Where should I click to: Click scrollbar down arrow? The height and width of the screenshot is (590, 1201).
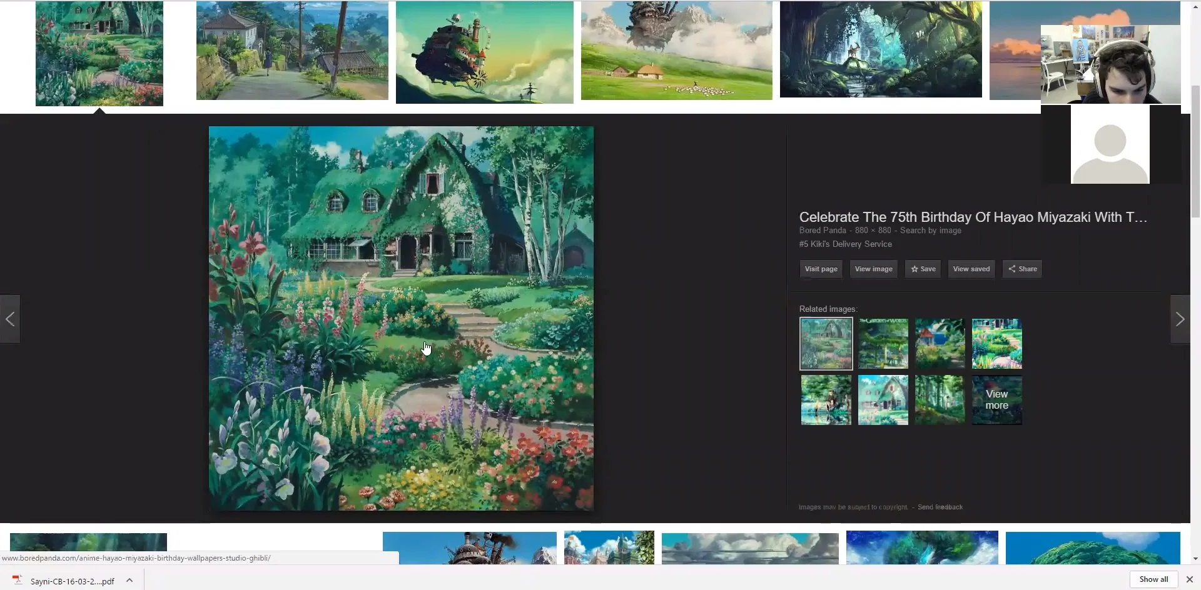(x=1195, y=559)
